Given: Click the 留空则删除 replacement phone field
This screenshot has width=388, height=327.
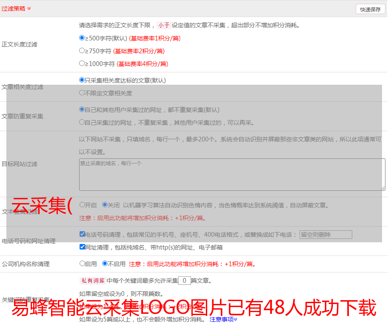Looking at the screenshot, I should click(325, 235).
